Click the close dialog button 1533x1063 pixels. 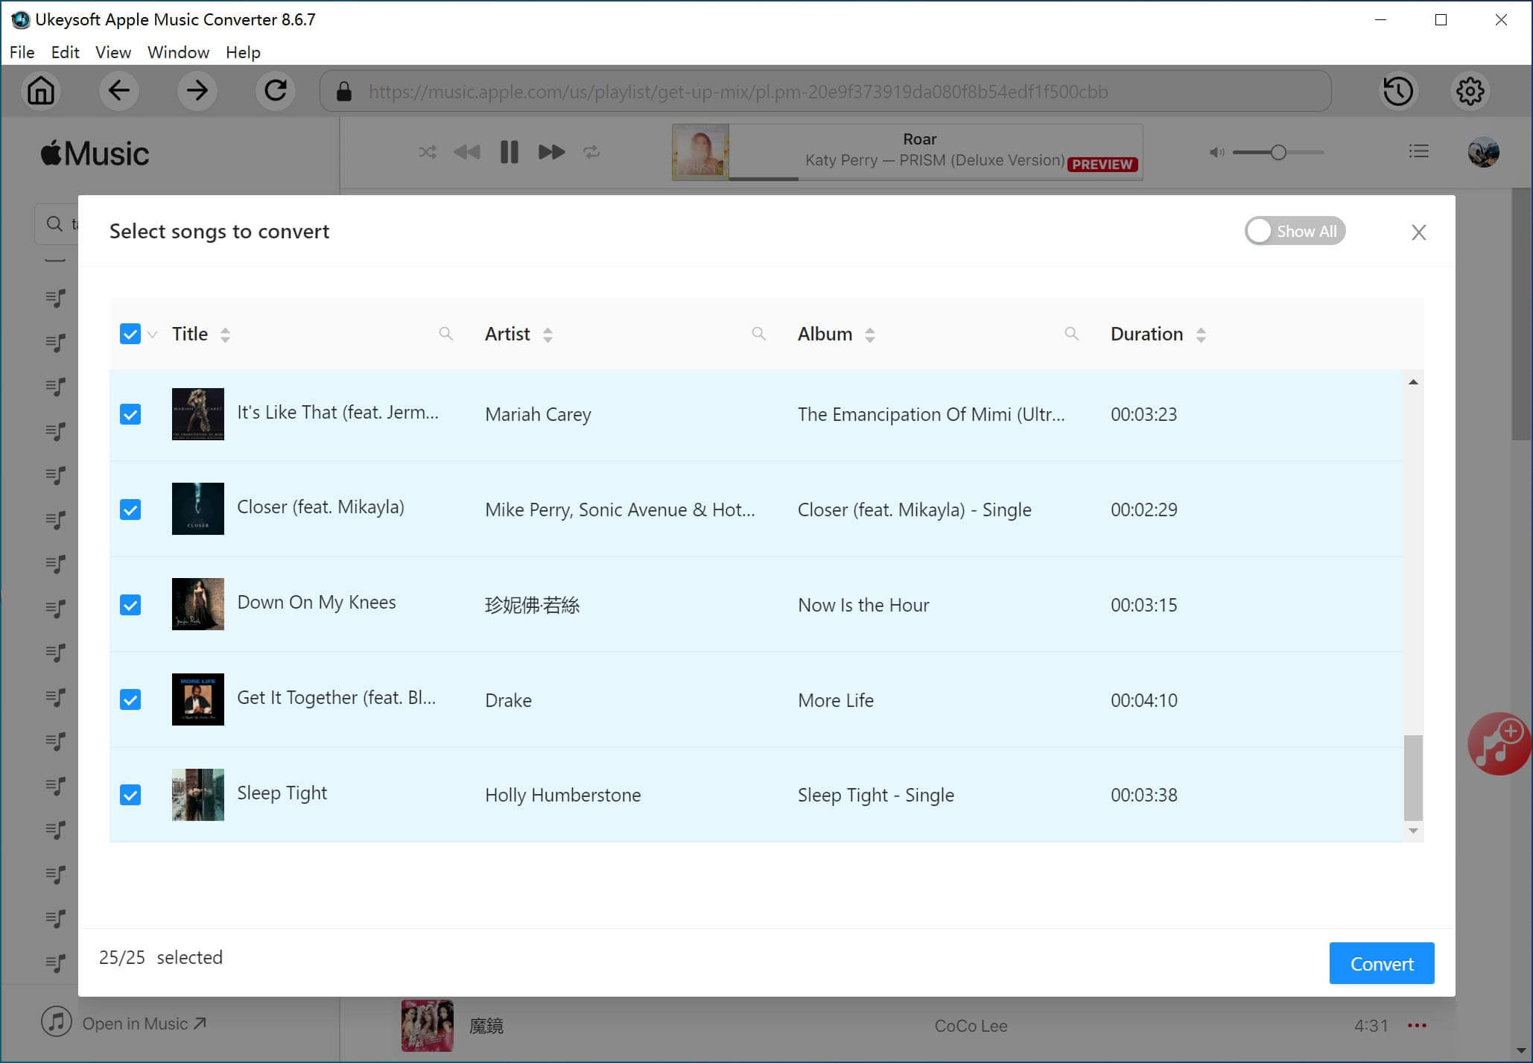(x=1419, y=232)
